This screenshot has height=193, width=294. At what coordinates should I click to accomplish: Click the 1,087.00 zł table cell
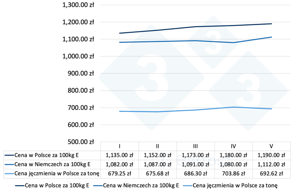coord(157,164)
